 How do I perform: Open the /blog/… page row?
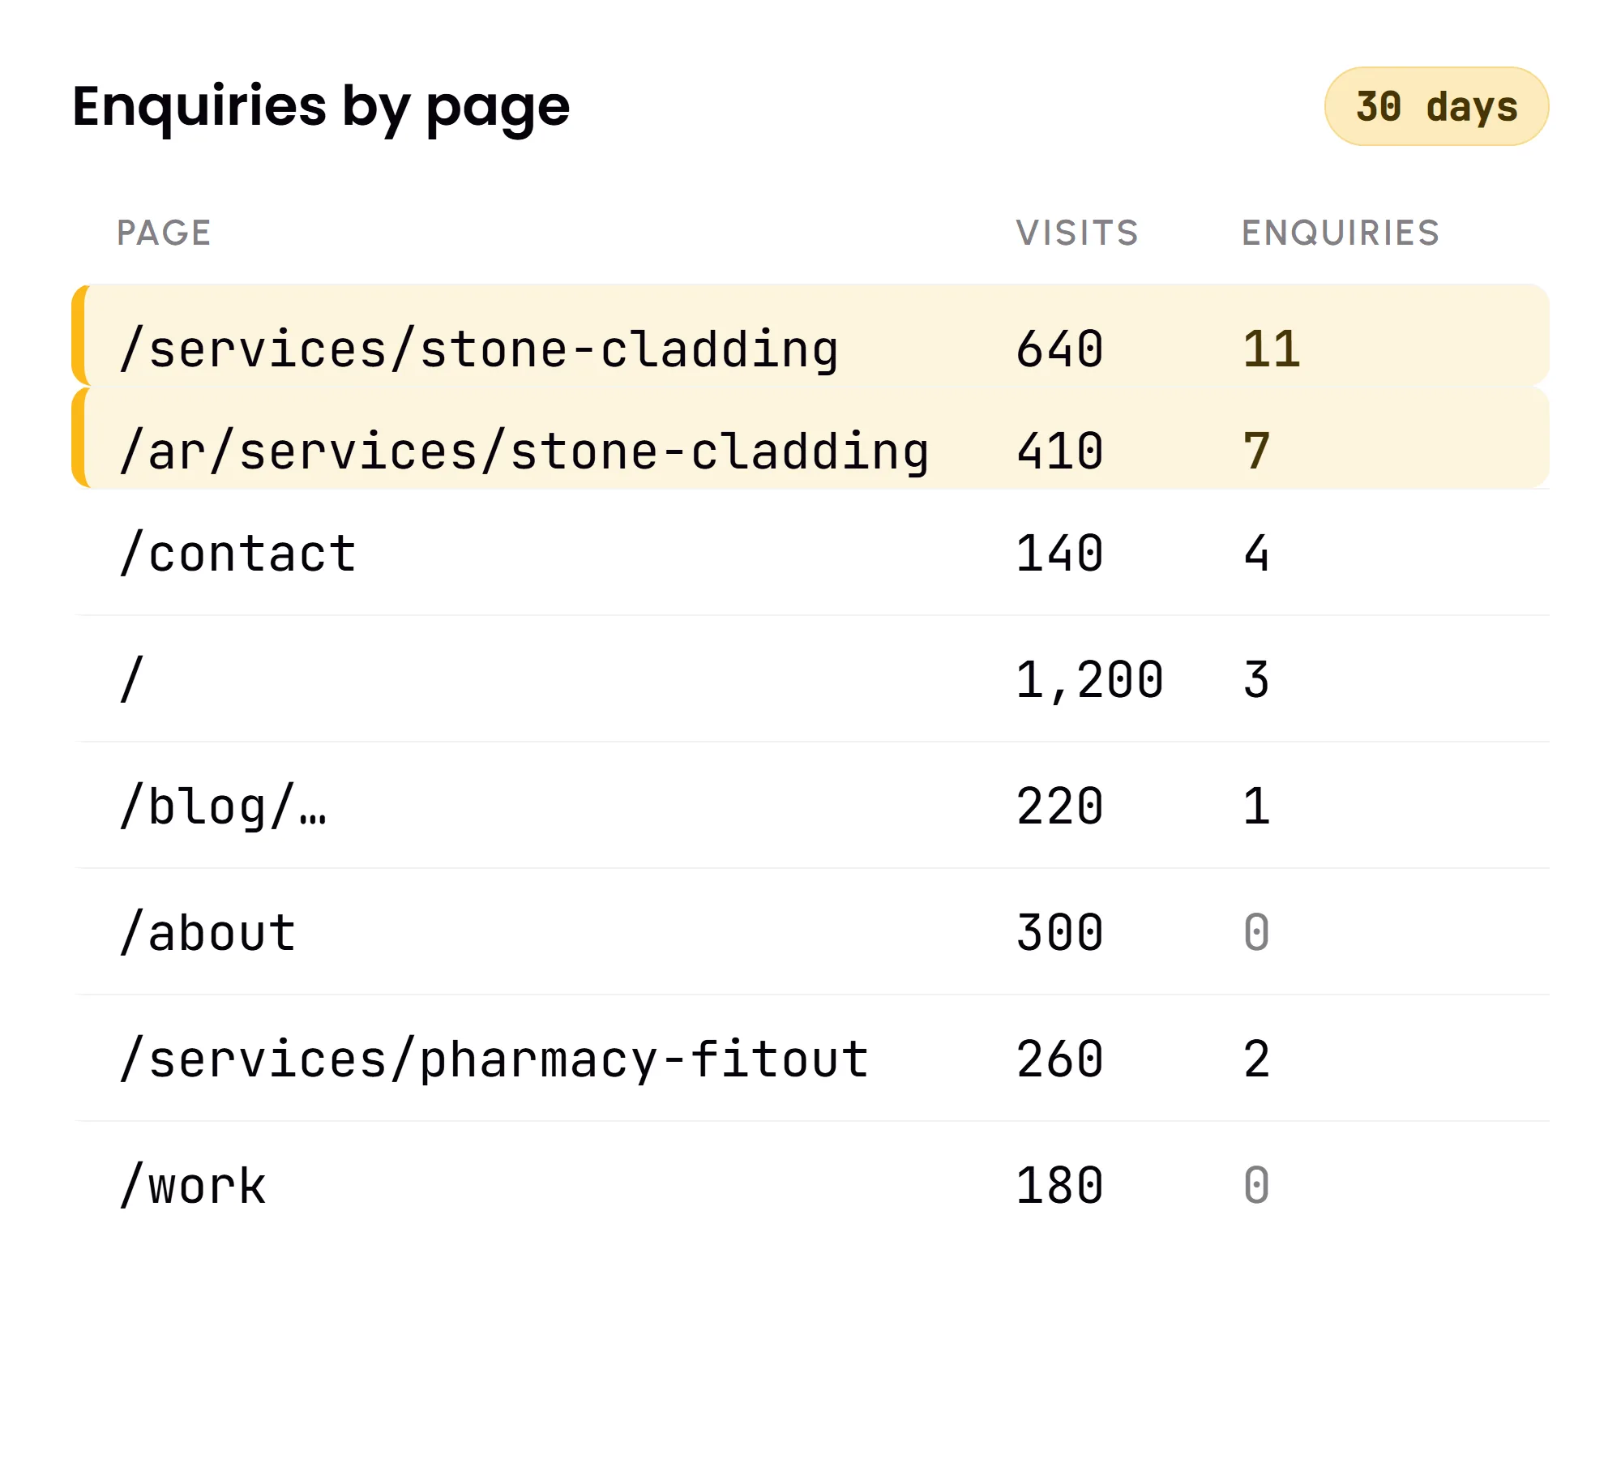pos(810,806)
